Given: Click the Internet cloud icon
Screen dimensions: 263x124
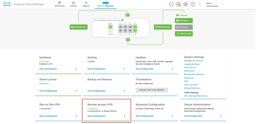Looking at the screenshot, I should [x=178, y=15].
